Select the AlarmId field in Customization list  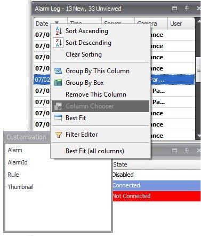point(18,162)
